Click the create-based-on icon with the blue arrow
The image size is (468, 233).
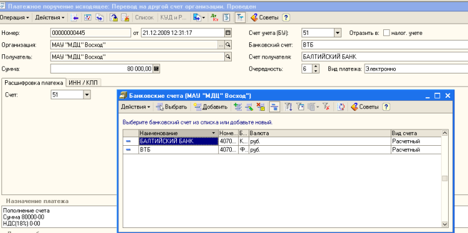(x=197, y=17)
